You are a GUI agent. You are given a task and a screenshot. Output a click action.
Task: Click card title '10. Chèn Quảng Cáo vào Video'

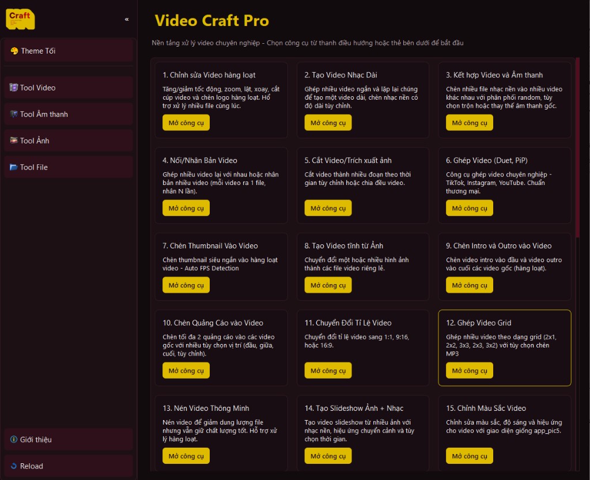pos(213,323)
